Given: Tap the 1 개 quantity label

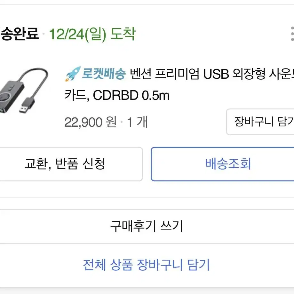Looking at the screenshot, I should click(x=138, y=122).
